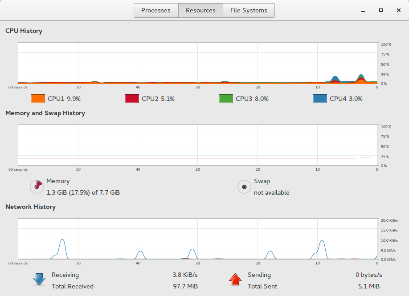This screenshot has height=296, width=409.
Task: Click the Network History heading
Action: point(30,207)
